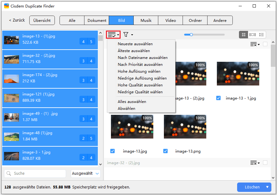
Task: Click the Übersicht button
Action: point(42,20)
